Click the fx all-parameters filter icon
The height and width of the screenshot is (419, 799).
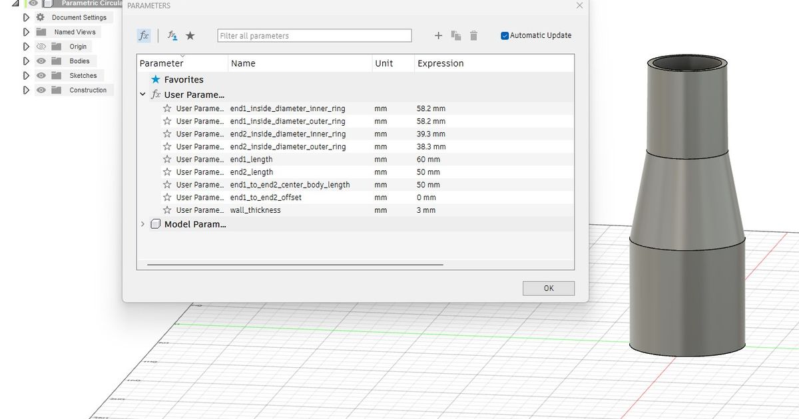pos(144,36)
